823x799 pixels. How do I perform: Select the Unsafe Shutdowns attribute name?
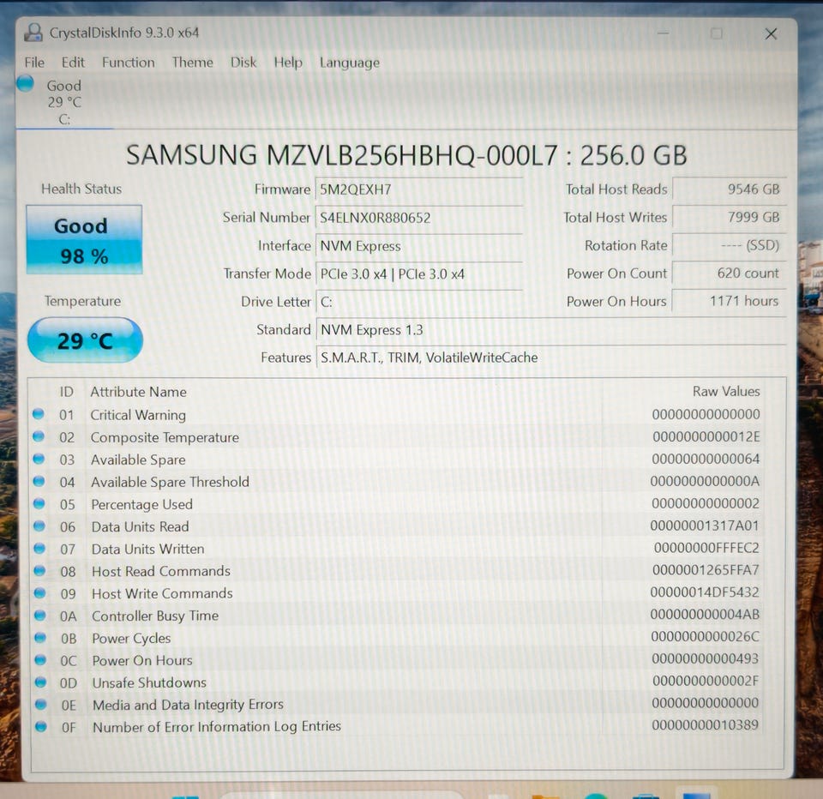point(149,683)
